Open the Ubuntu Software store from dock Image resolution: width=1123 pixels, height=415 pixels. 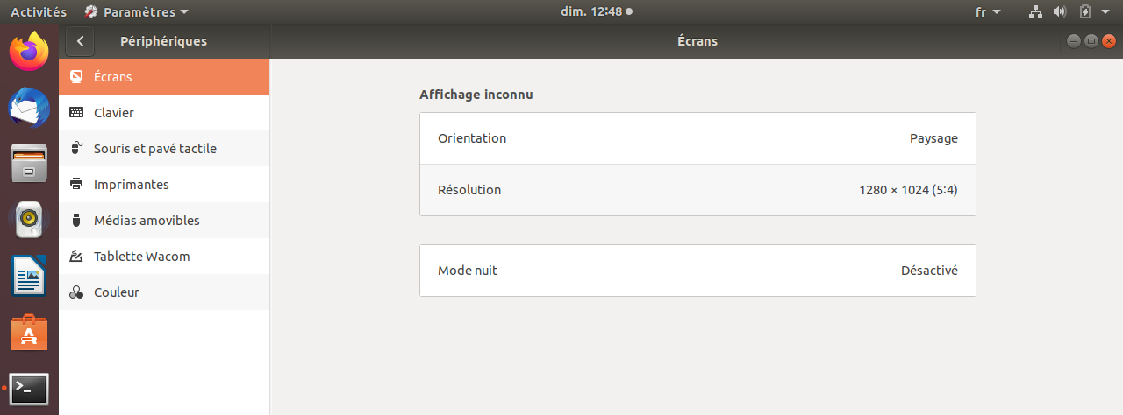click(x=29, y=334)
